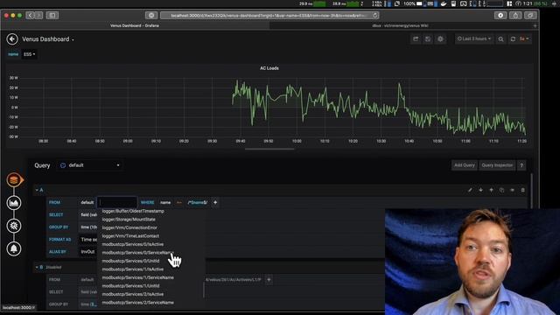This screenshot has height=315, width=560.
Task: Select modbustcp/Services/1/ServiceName option
Action: [138, 277]
